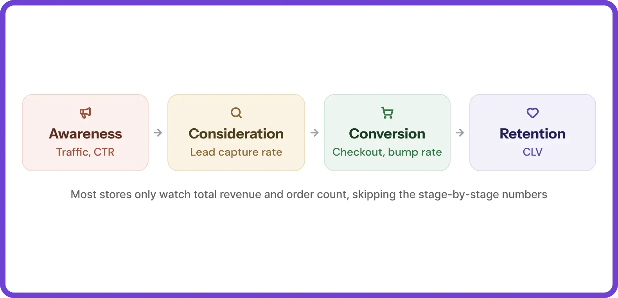The image size is (618, 298).
Task: Click the Lead capture rate subtitle
Action: [236, 152]
